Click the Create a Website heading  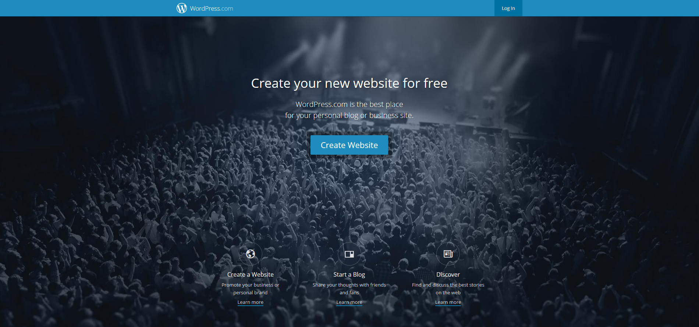tap(251, 274)
